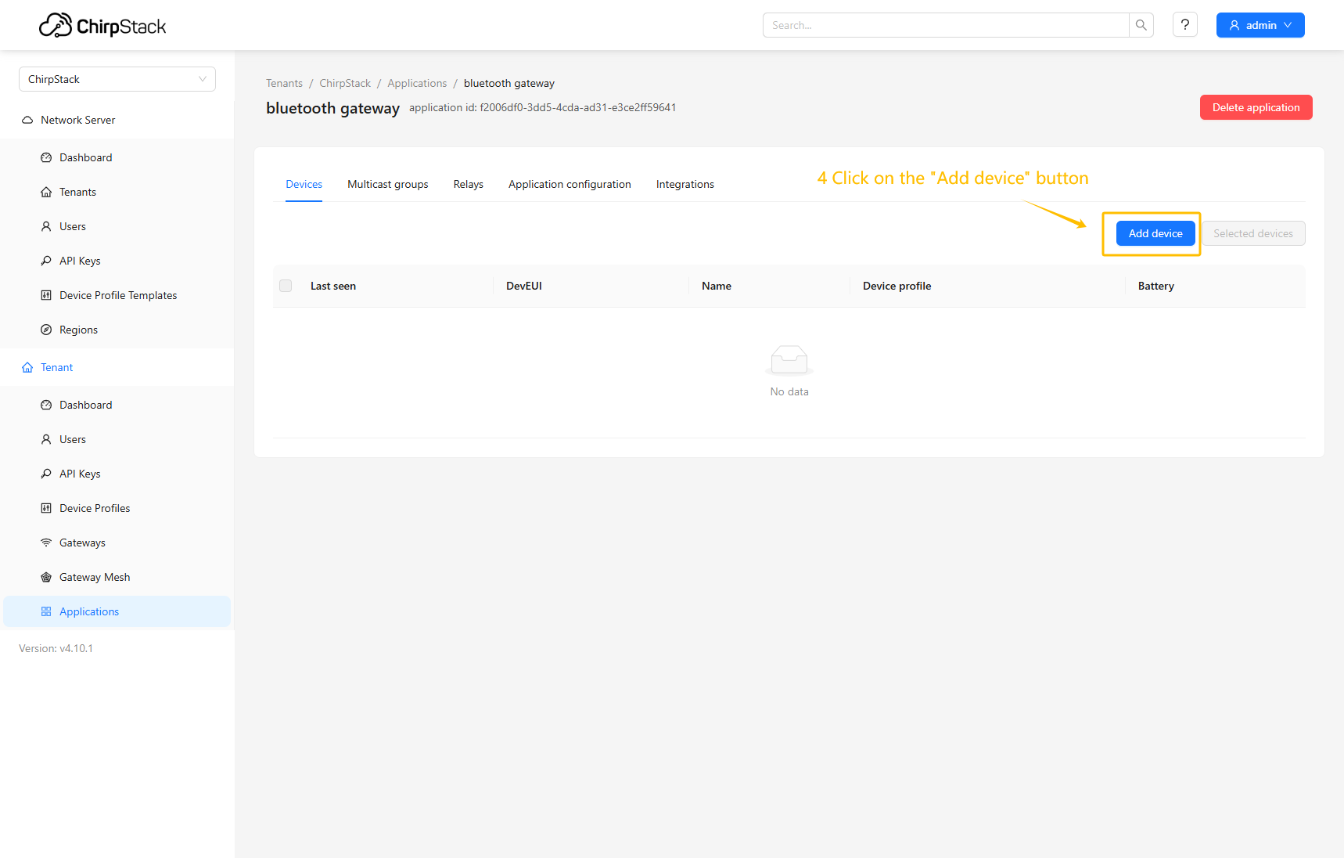Screen dimensions: 1344x858
Task: Focus the top search input field
Action: pos(945,25)
